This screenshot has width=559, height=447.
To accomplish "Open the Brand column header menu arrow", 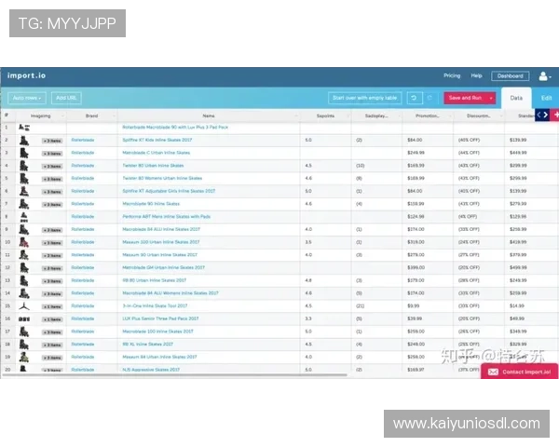I will tap(114, 115).
